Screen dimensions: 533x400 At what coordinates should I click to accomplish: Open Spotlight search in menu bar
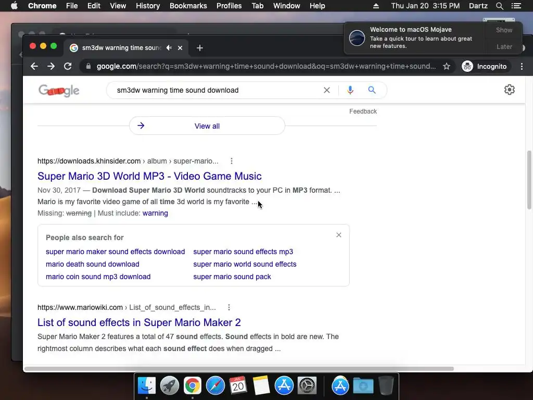click(499, 6)
